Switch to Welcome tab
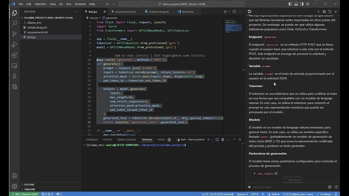The height and width of the screenshot is (196, 349). pos(188,12)
